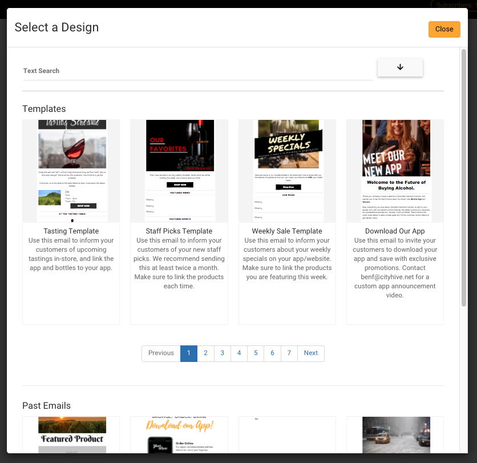Click the Weekly Sale Template title
The height and width of the screenshot is (463, 477).
[x=287, y=231]
